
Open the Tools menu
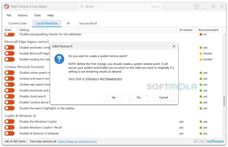click(37, 15)
